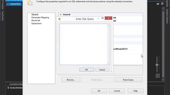Minimize the Enter SQL Query window
170x95 pixels.
tap(98, 18)
